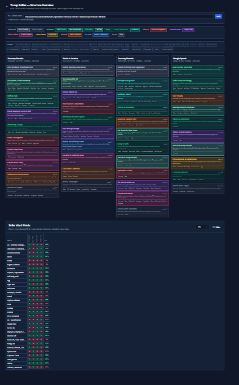239x385 pixels.
Task: Open the dropdown in Strike Word Matrix header
Action: [202, 227]
